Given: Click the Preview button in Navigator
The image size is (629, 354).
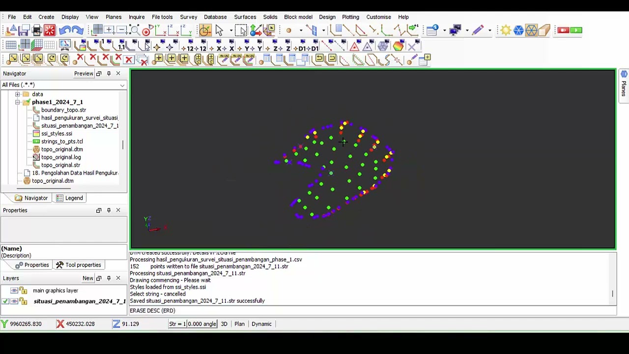Looking at the screenshot, I should pyautogui.click(x=84, y=74).
